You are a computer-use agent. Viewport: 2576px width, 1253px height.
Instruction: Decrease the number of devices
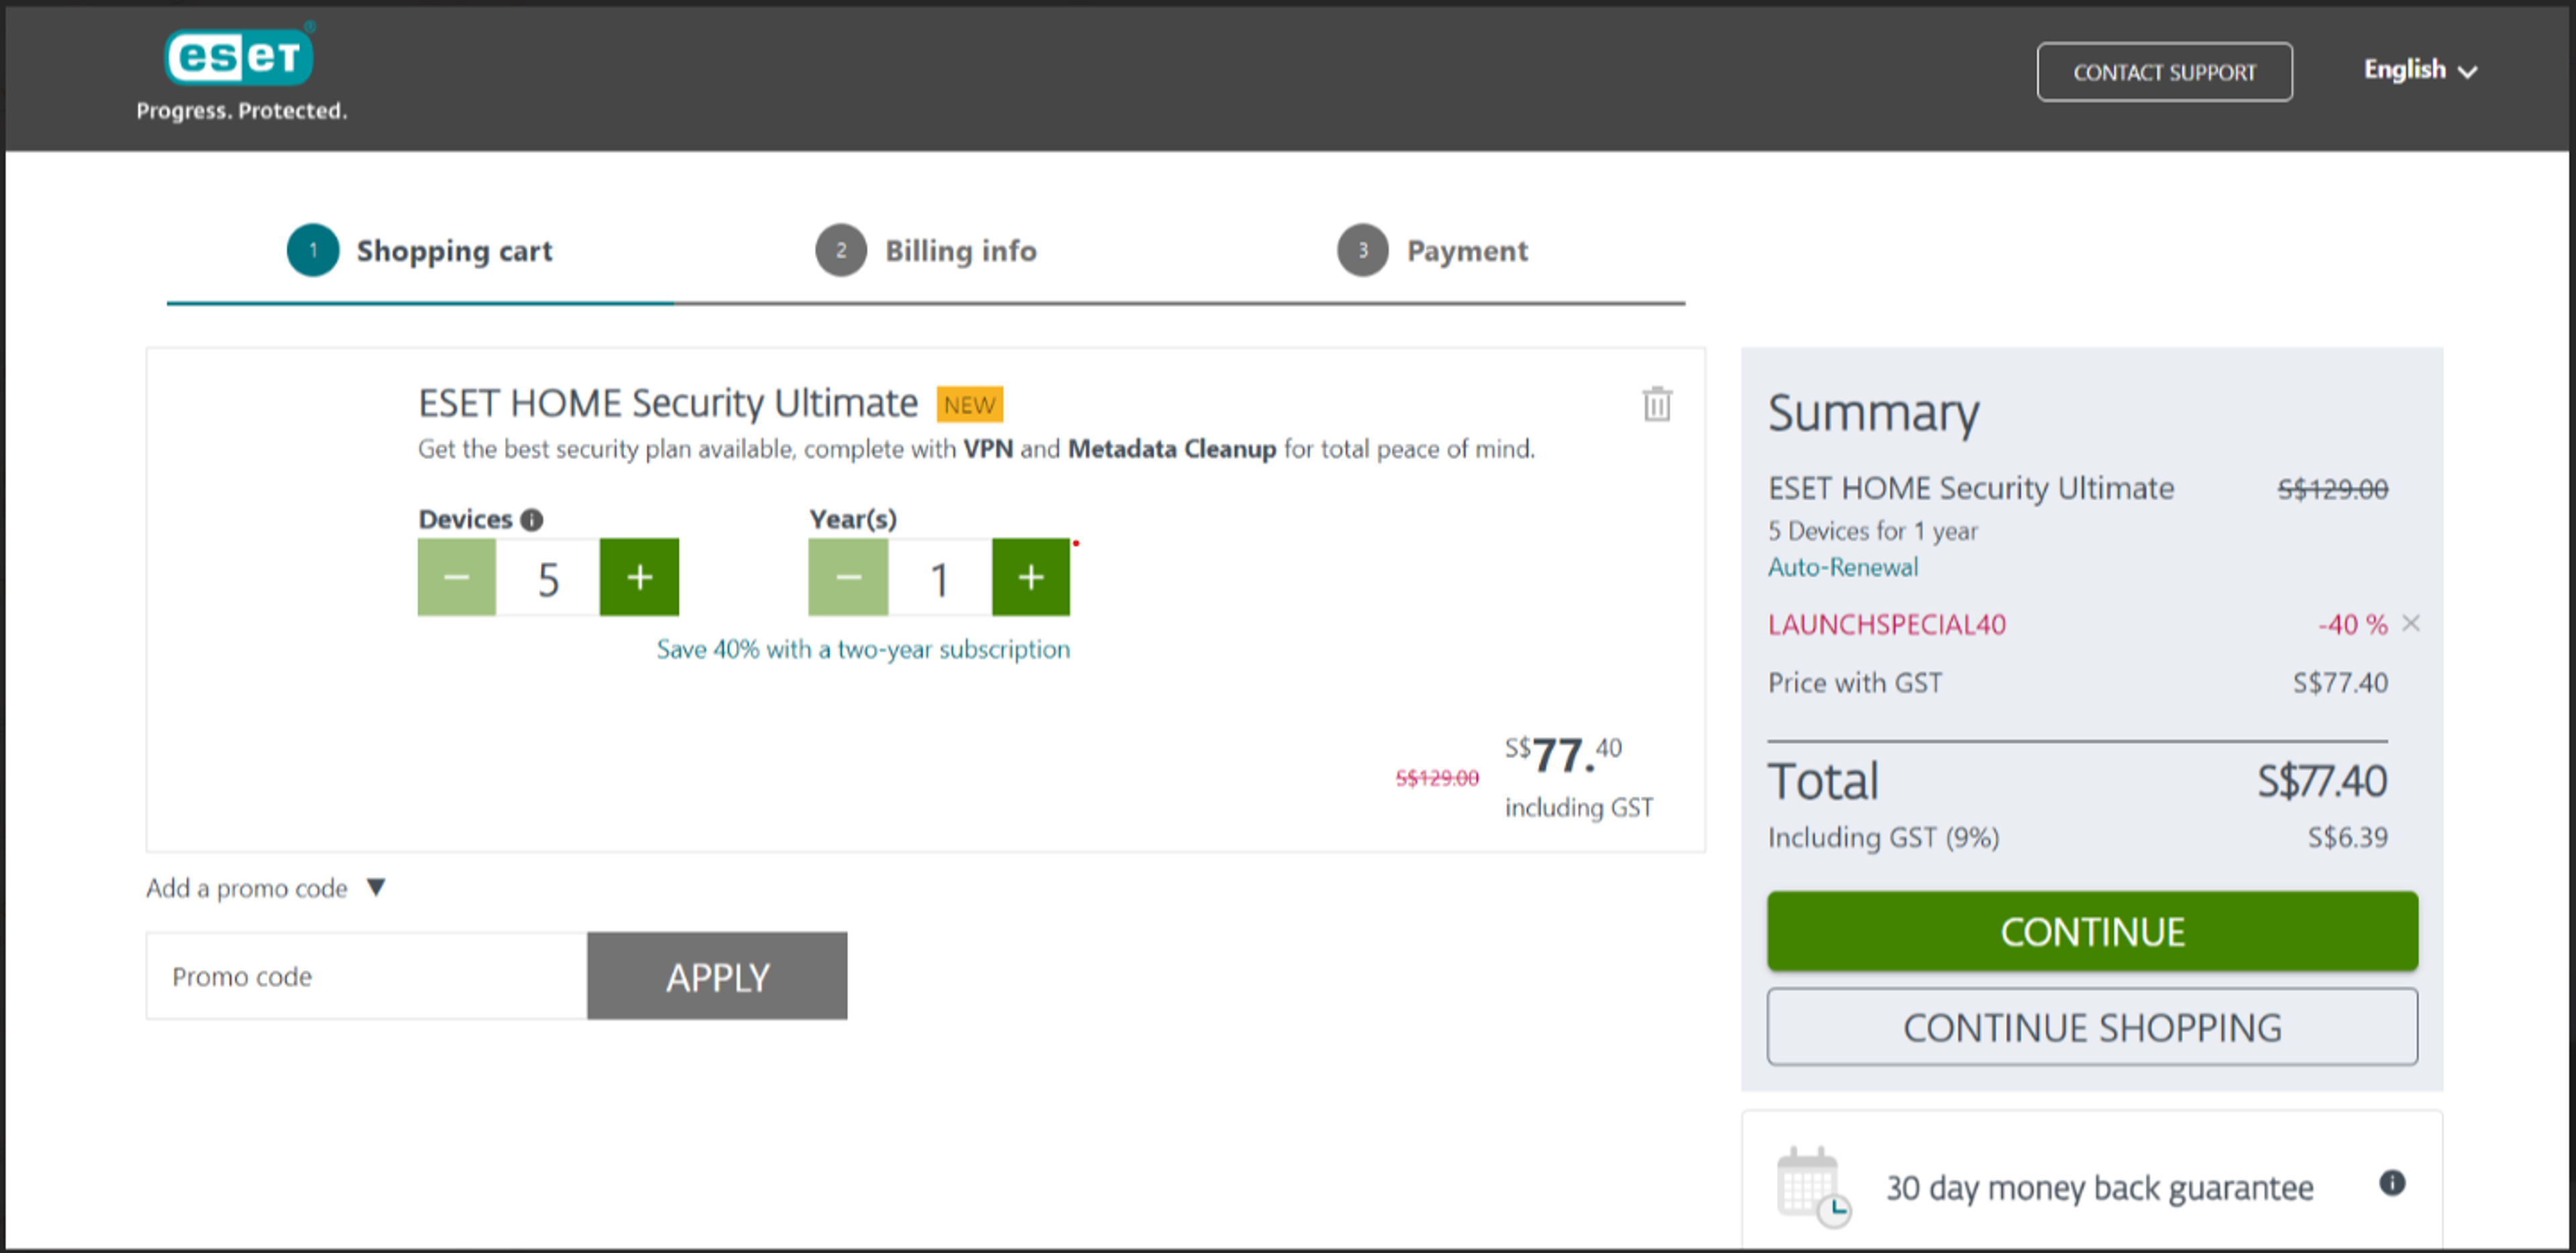(457, 577)
